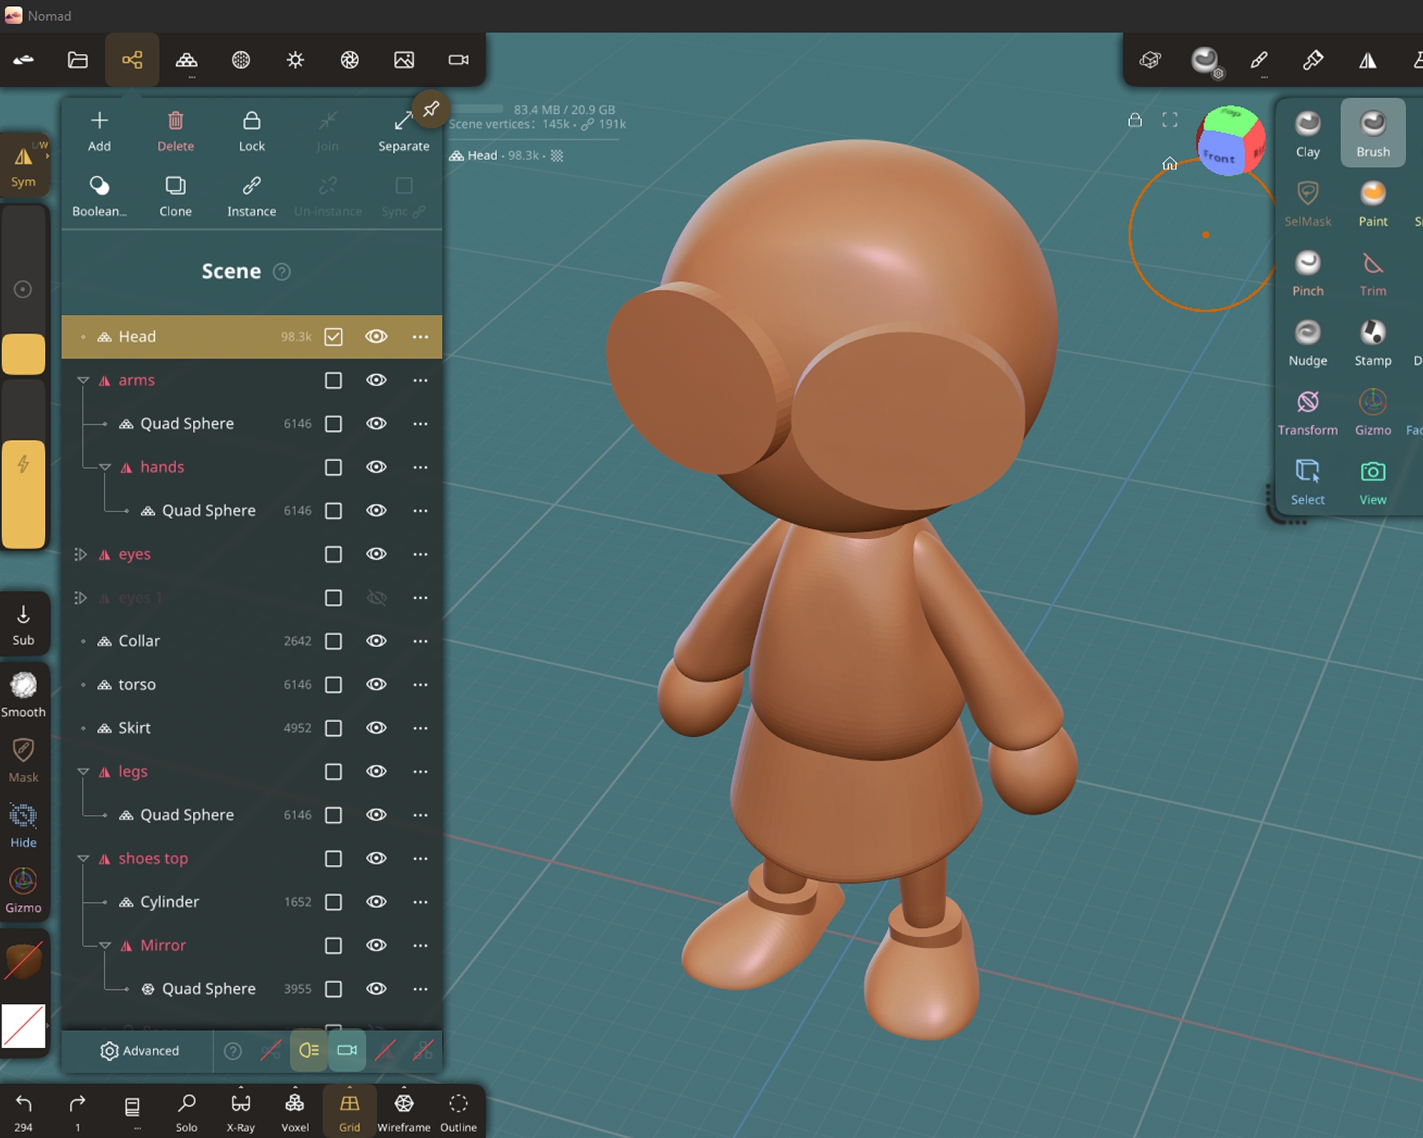This screenshot has height=1138, width=1423.
Task: Click the Clone button
Action: pyautogui.click(x=175, y=196)
